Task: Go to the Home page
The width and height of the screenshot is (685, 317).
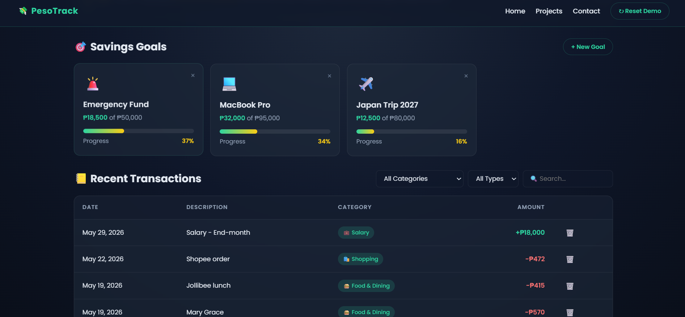Action: (515, 11)
